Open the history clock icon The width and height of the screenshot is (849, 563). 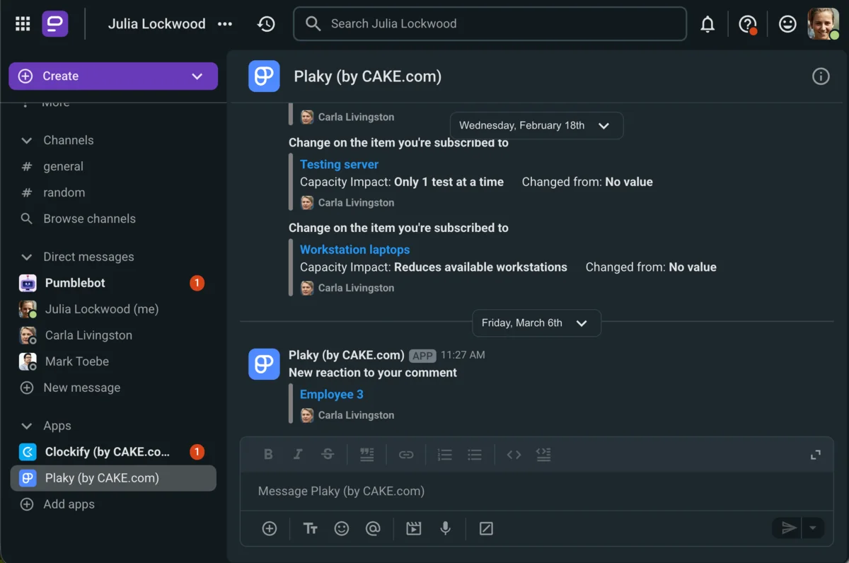266,24
